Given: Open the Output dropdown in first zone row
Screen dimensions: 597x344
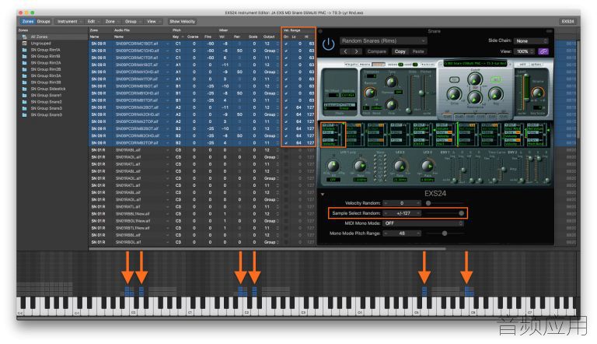Looking at the screenshot, I should point(271,44).
